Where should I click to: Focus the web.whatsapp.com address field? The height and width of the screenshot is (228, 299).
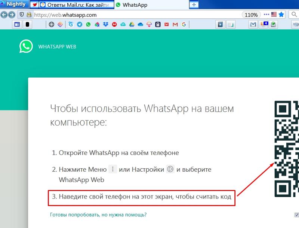click(137, 15)
